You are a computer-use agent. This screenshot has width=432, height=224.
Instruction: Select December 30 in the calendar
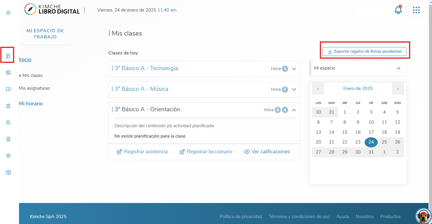click(x=318, y=112)
